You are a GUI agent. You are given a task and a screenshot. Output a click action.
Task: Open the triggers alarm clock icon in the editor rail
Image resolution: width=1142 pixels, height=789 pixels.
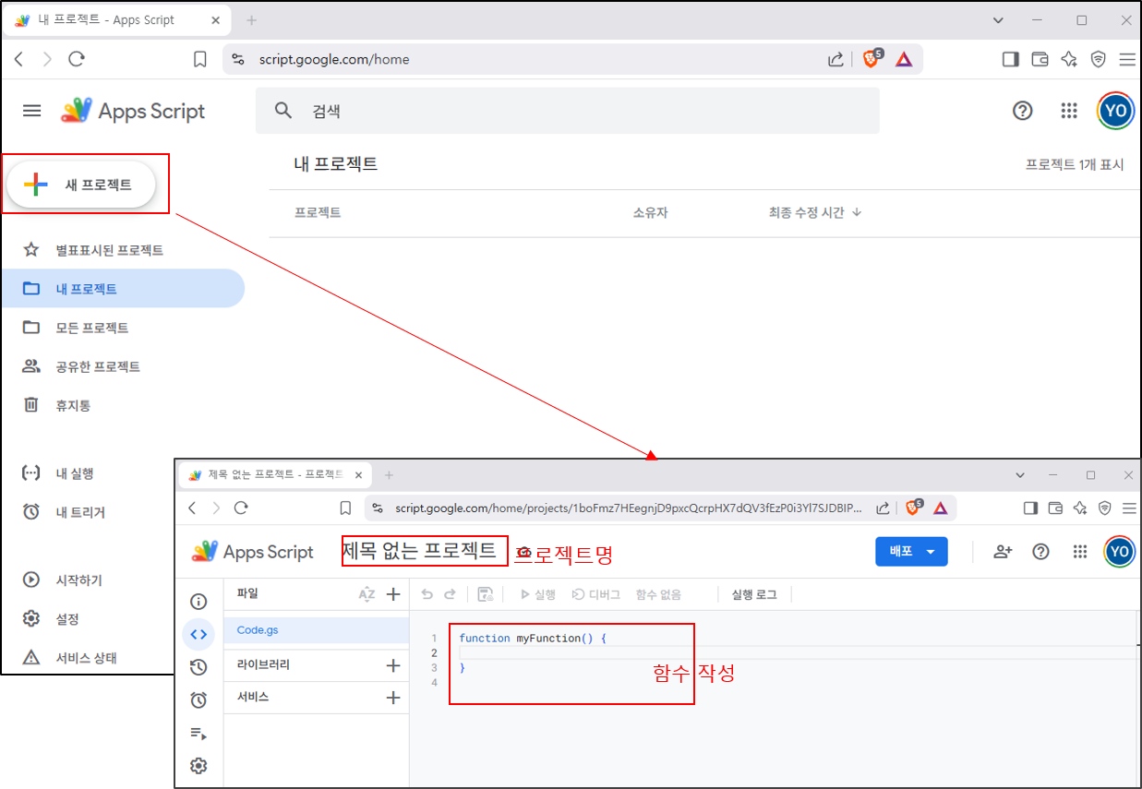(198, 701)
